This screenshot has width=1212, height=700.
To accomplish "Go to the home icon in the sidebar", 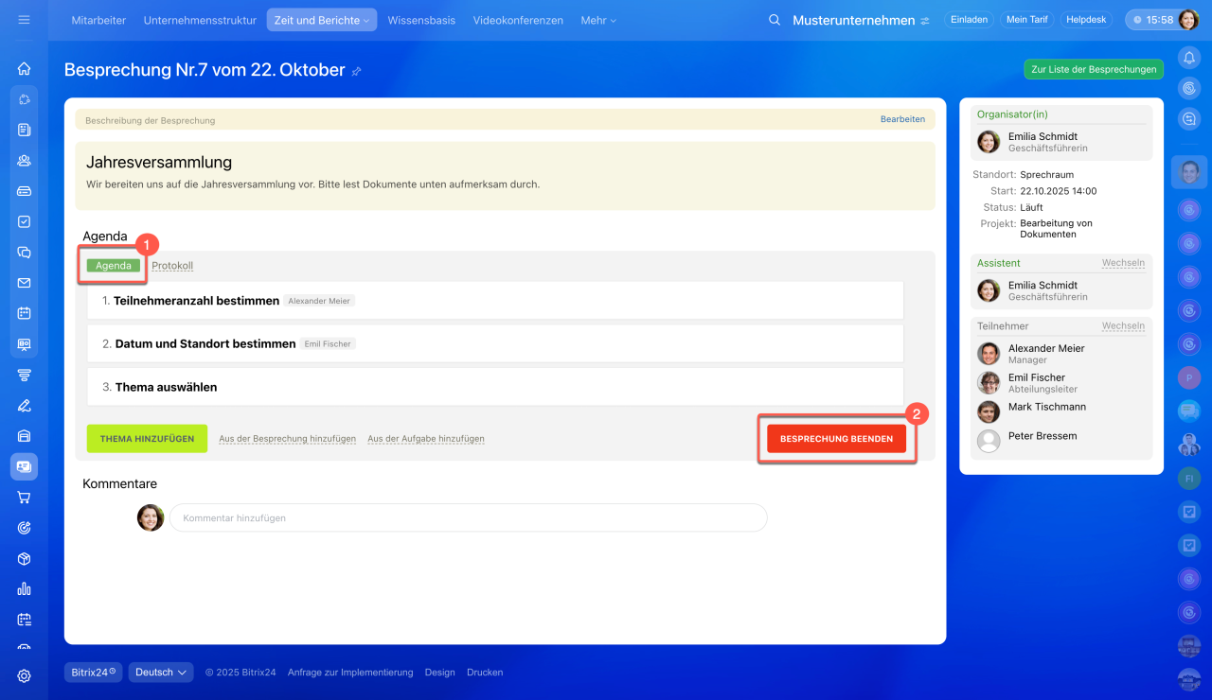I will click(24, 68).
